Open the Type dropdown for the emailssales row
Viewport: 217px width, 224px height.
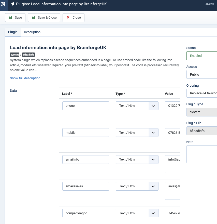coord(137,186)
